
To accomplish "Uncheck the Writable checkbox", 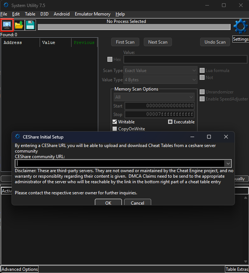I will click(x=114, y=122).
